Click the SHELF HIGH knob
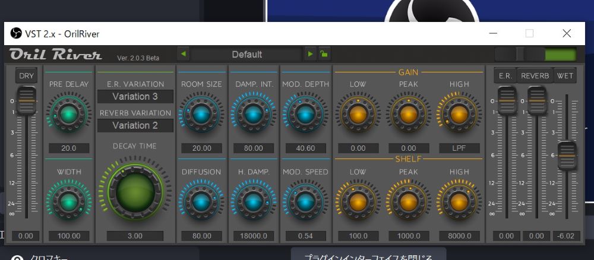 tap(459, 201)
